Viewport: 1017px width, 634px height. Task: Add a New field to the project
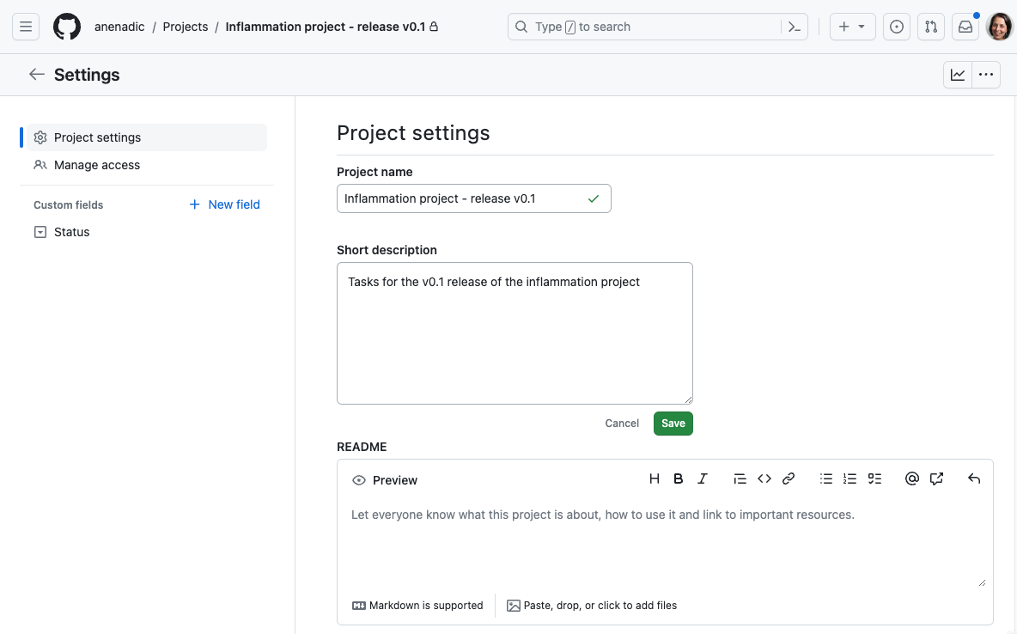pyautogui.click(x=223, y=204)
